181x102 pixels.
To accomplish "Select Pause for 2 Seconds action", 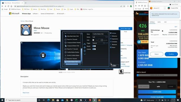I will [x=72, y=39].
